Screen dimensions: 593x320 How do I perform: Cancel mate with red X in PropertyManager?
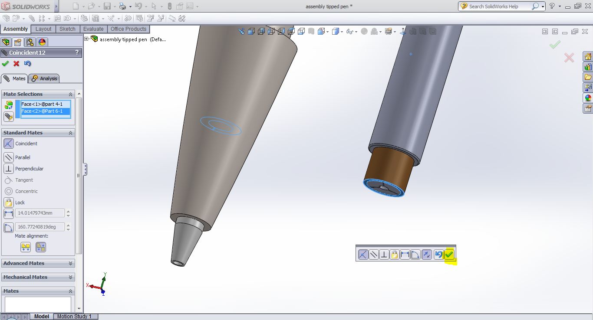(16, 64)
